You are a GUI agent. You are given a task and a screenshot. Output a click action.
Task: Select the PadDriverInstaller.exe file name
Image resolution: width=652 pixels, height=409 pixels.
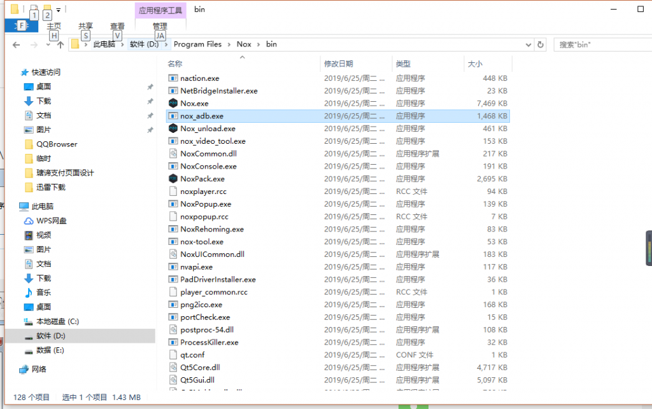pos(218,279)
